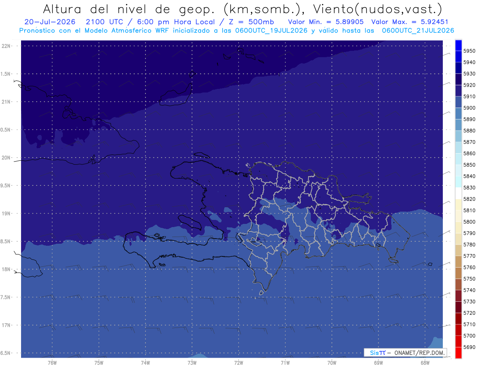The image size is (477, 368).
Task: Click the '5820' color bar value
Action: click(x=469, y=199)
